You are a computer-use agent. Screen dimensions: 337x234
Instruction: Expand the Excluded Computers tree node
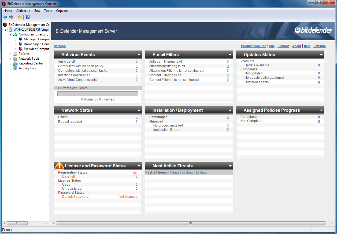point(16,49)
